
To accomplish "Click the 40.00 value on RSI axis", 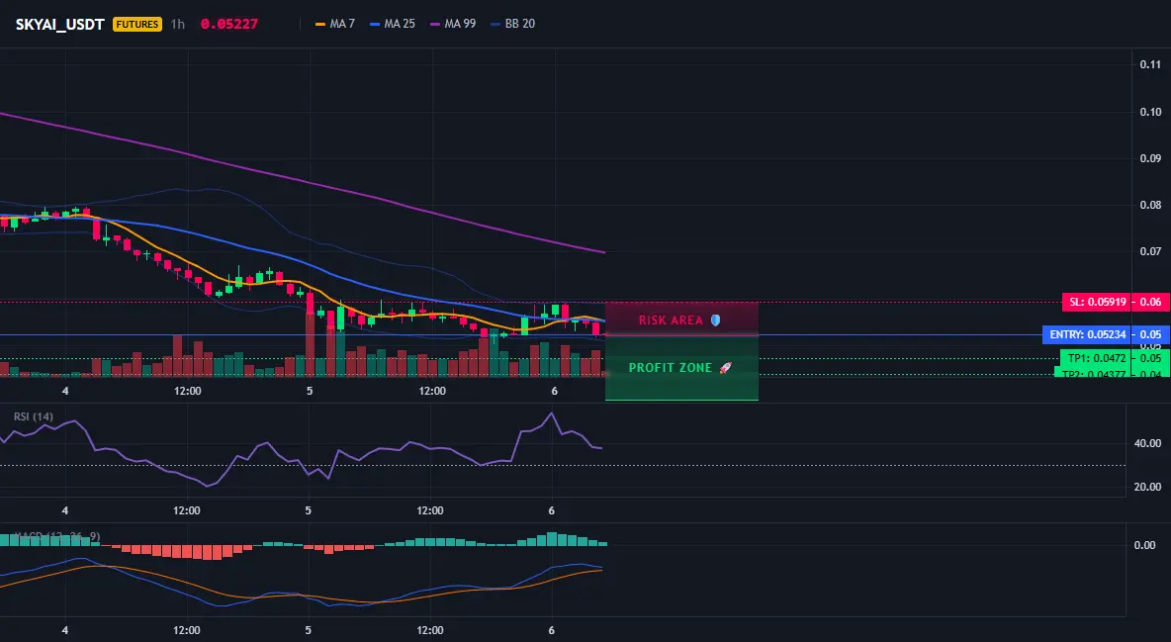I will 1148,443.
